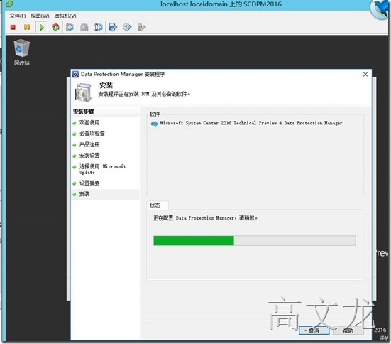Open the 虚拟机(V) menu
The image size is (391, 344).
coord(65,16)
